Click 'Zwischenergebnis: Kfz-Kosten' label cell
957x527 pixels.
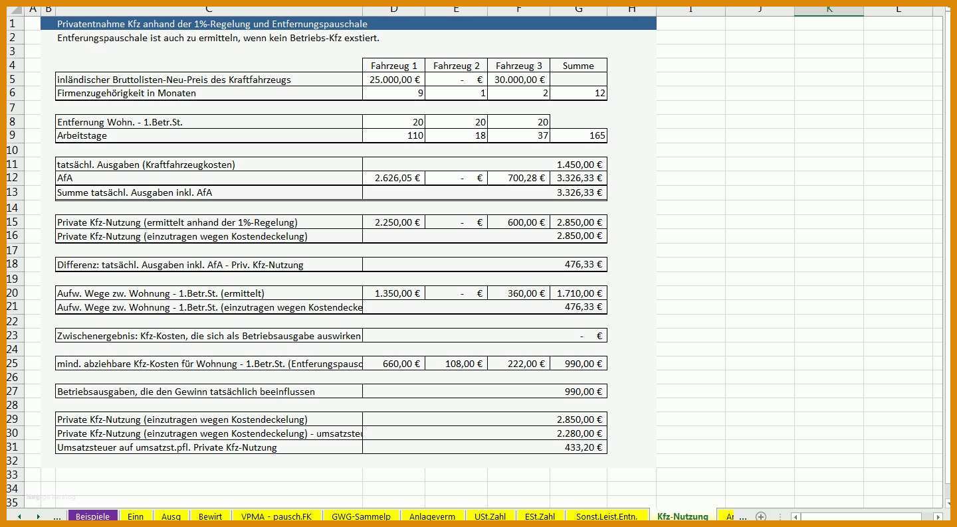pyautogui.click(x=209, y=336)
